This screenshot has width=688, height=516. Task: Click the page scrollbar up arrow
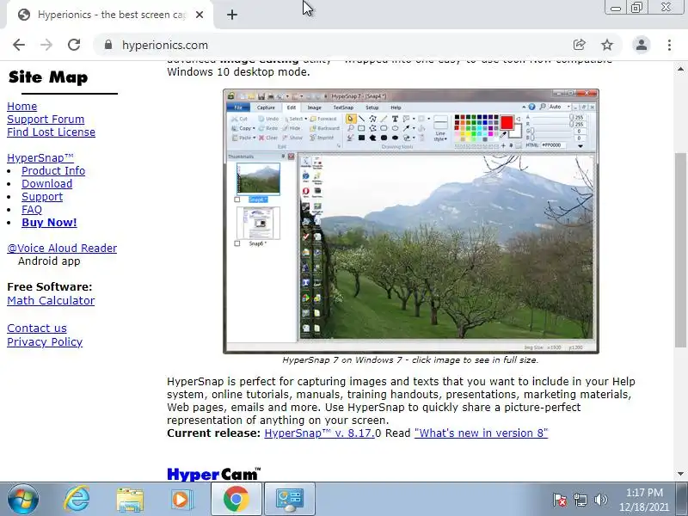click(x=680, y=69)
